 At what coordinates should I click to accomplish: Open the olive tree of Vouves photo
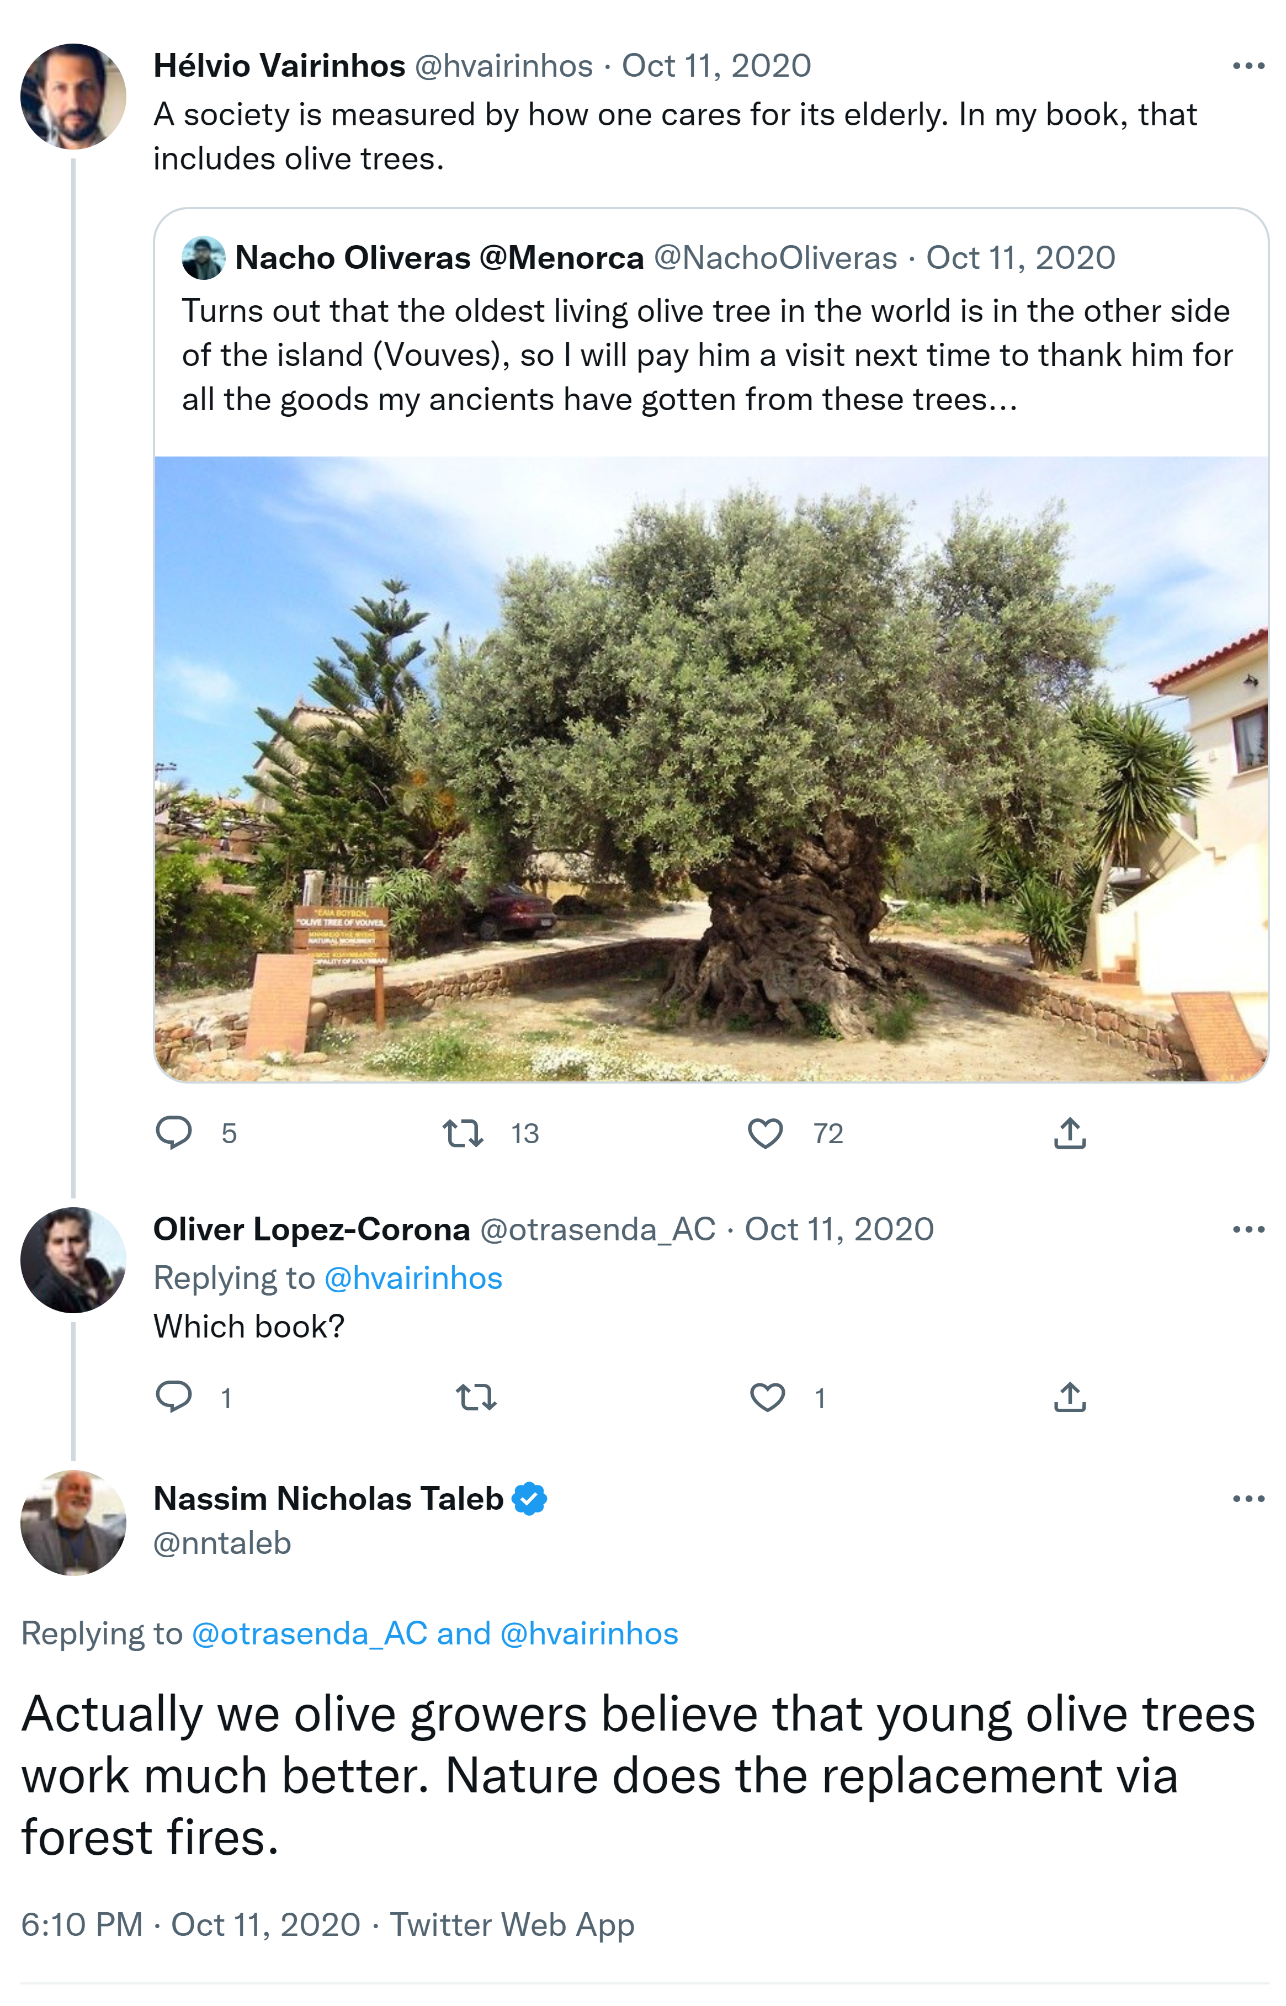click(x=711, y=768)
